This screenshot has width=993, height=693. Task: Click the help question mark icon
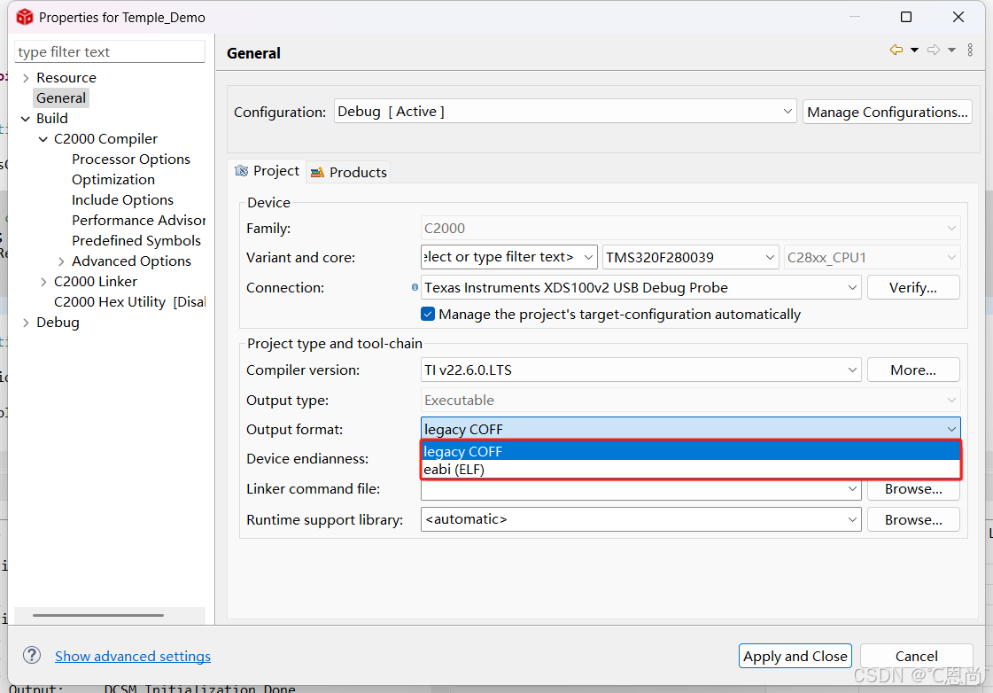click(32, 655)
